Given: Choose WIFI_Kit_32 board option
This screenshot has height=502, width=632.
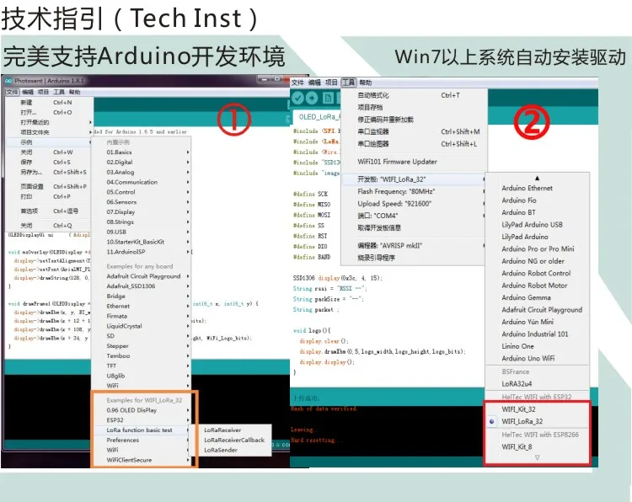Looking at the screenshot, I should [x=518, y=409].
